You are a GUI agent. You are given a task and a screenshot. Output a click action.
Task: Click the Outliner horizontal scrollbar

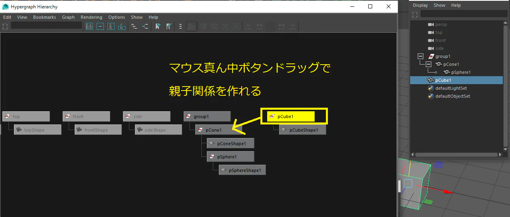coord(456,154)
